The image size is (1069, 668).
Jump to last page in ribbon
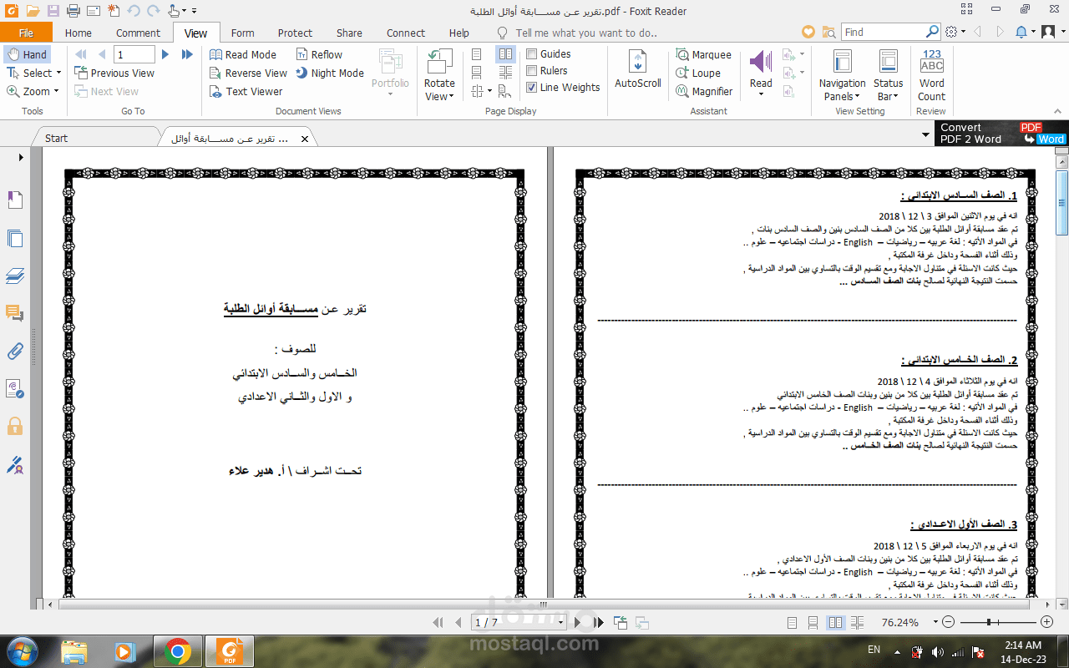point(187,54)
